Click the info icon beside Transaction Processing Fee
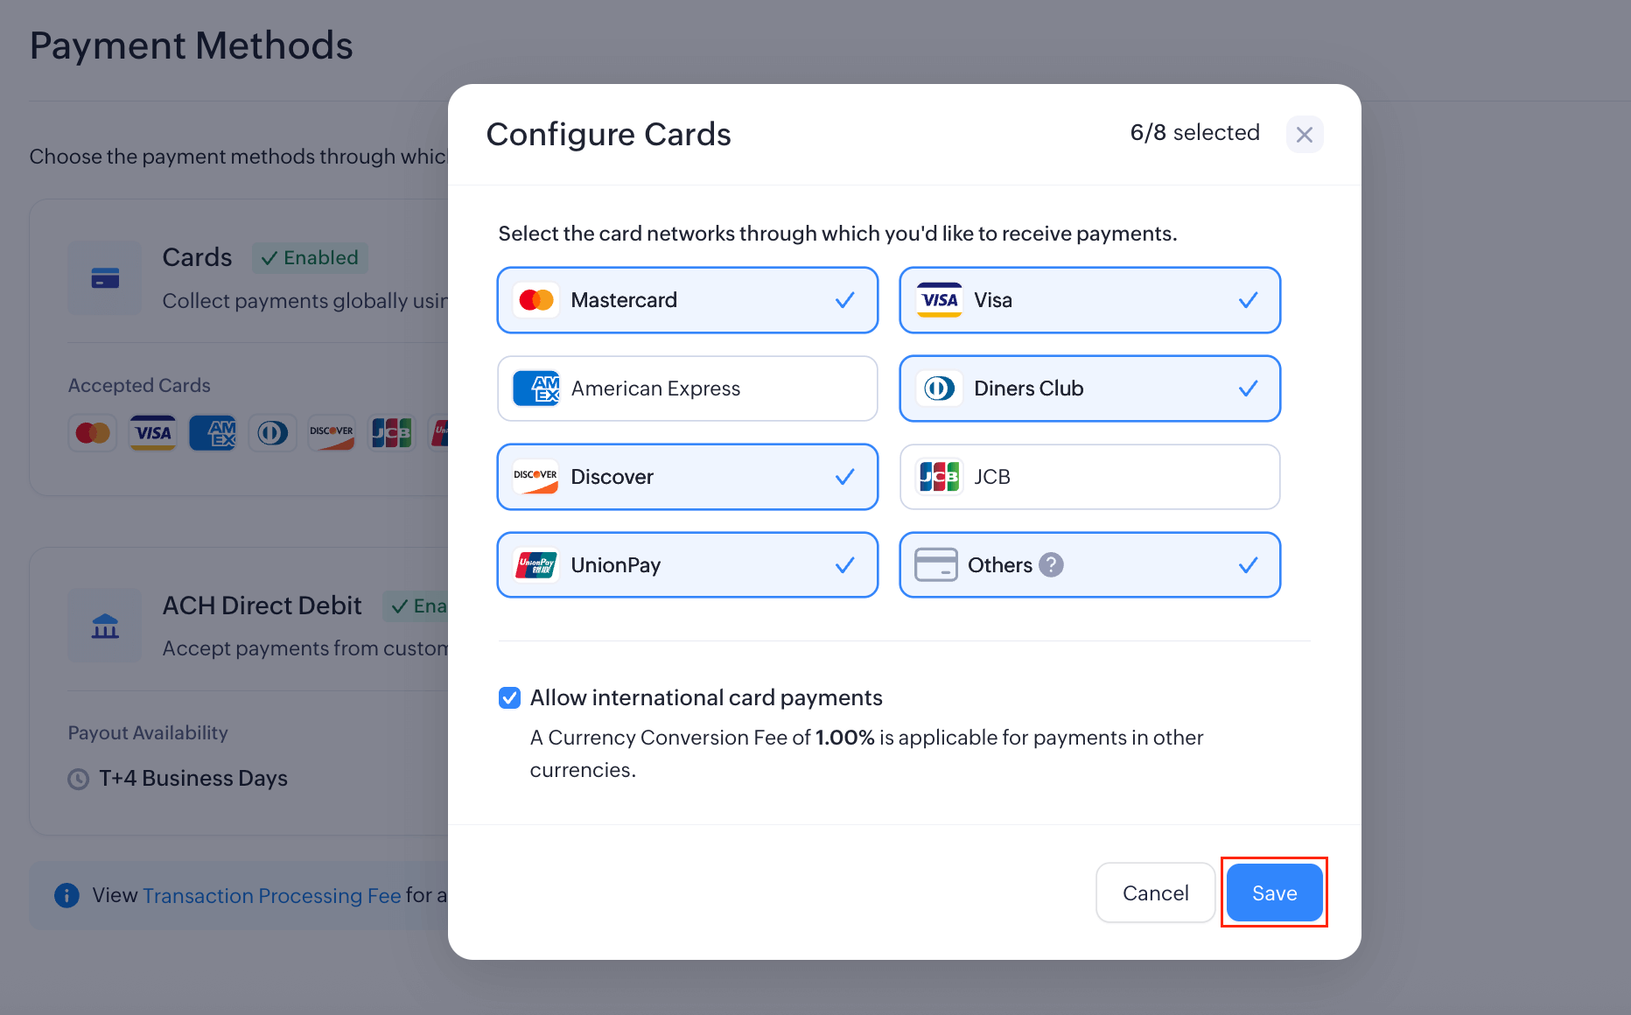The height and width of the screenshot is (1015, 1631). tap(66, 895)
